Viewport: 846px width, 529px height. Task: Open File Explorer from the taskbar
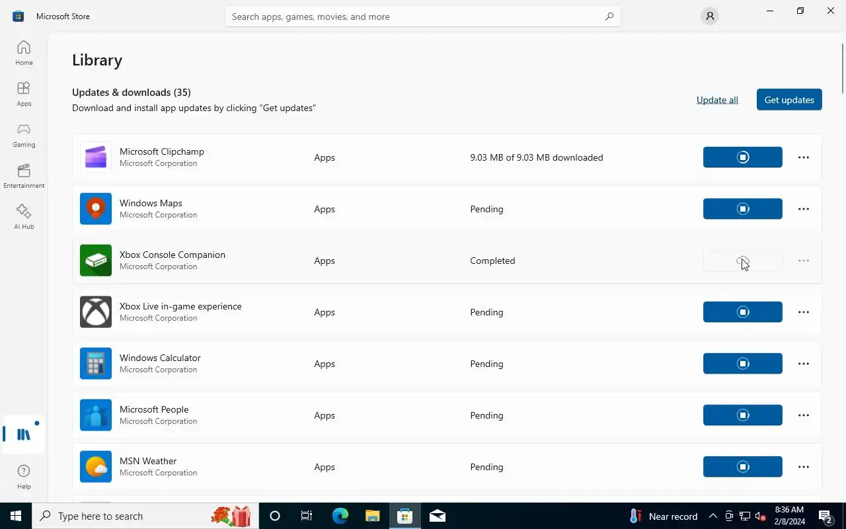(x=373, y=516)
